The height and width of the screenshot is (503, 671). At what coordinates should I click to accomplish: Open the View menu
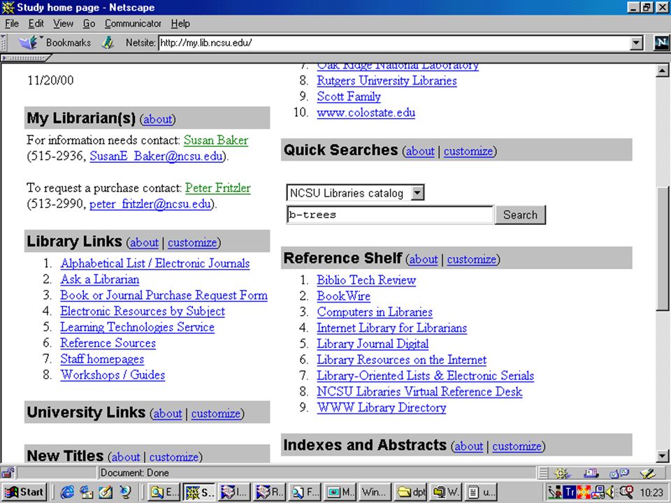click(x=63, y=24)
